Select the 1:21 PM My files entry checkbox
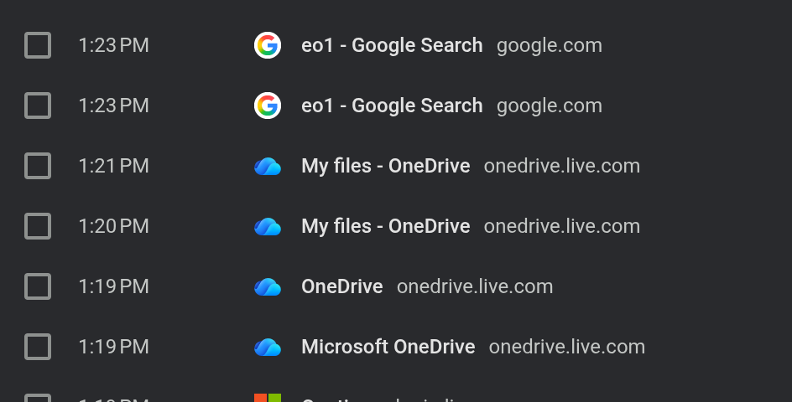 coord(38,166)
